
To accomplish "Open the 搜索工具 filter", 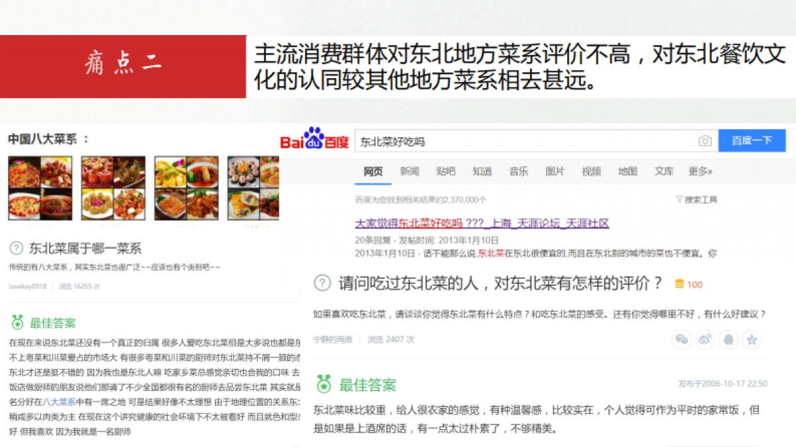I will pyautogui.click(x=696, y=199).
